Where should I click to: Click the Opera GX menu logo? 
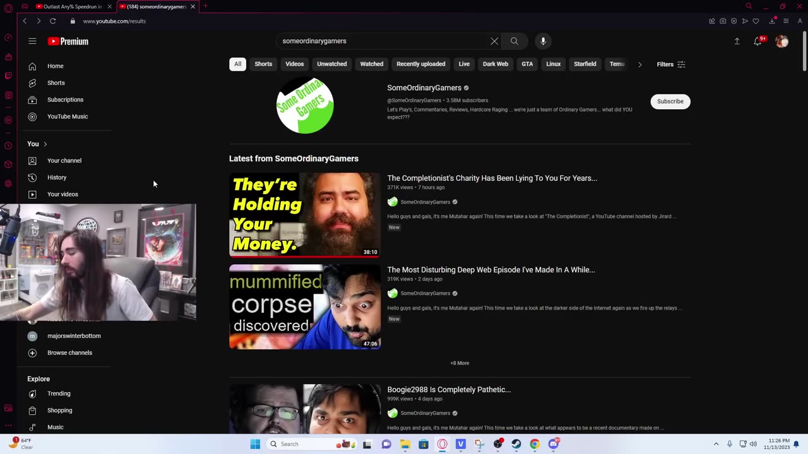pyautogui.click(x=8, y=8)
